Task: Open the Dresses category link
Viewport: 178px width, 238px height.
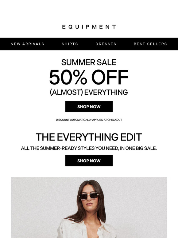Action: pos(106,44)
